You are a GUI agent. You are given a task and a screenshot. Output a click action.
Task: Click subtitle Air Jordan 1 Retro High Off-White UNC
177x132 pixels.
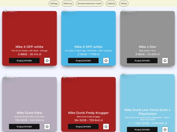[88, 51]
